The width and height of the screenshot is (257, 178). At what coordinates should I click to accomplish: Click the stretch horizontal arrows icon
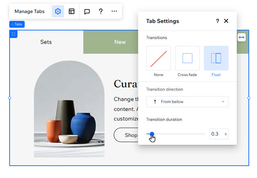[x=242, y=37]
